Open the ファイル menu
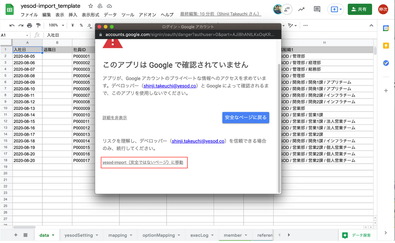 (29, 15)
